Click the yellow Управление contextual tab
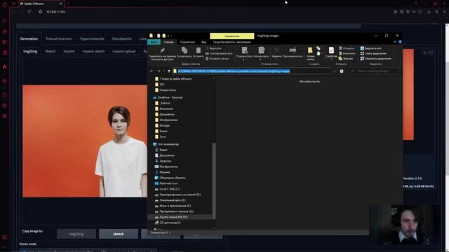The height and width of the screenshot is (252, 449). click(232, 36)
